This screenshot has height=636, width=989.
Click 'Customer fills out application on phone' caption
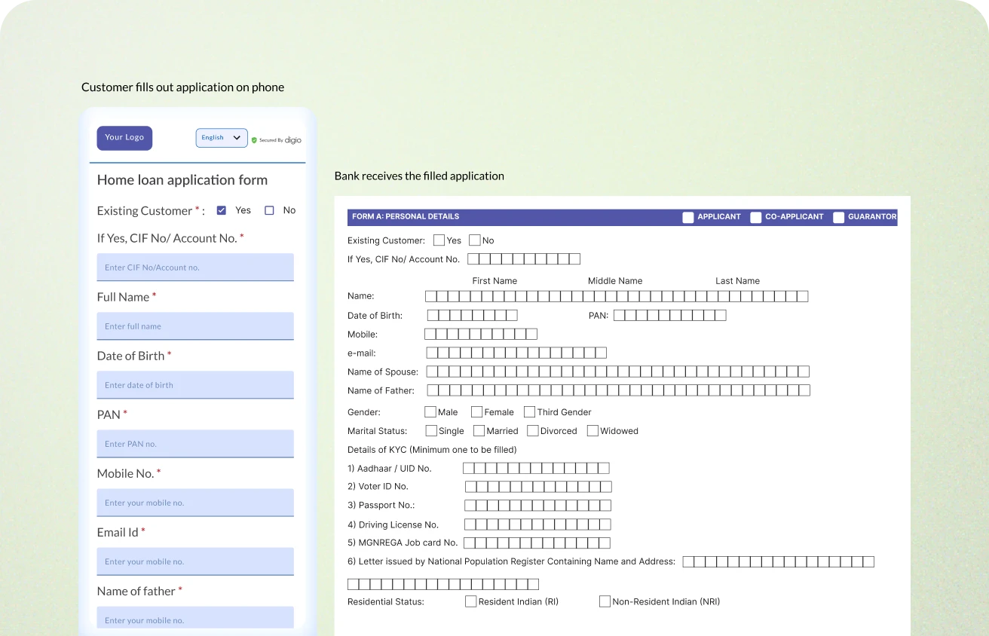(x=182, y=87)
